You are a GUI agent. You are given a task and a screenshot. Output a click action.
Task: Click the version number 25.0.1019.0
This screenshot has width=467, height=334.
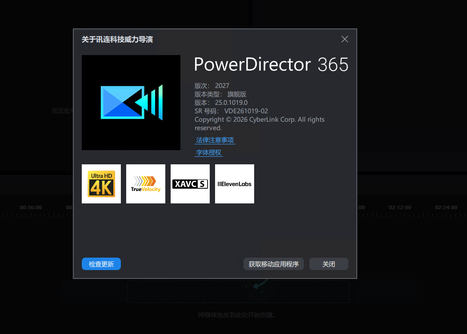tap(231, 103)
